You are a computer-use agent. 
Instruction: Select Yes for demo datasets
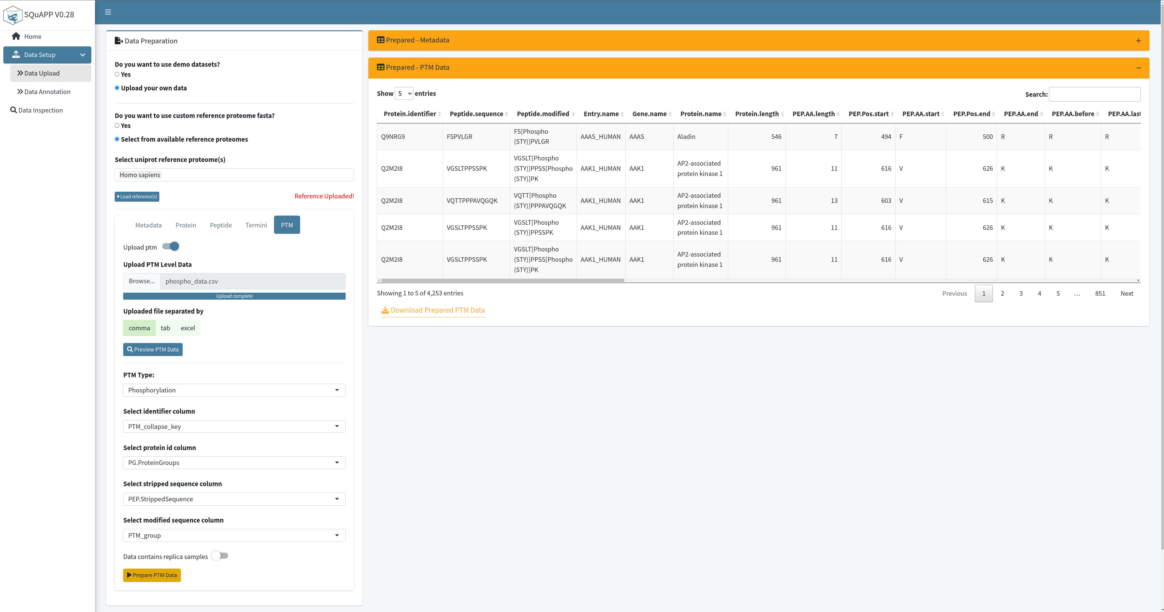(117, 75)
